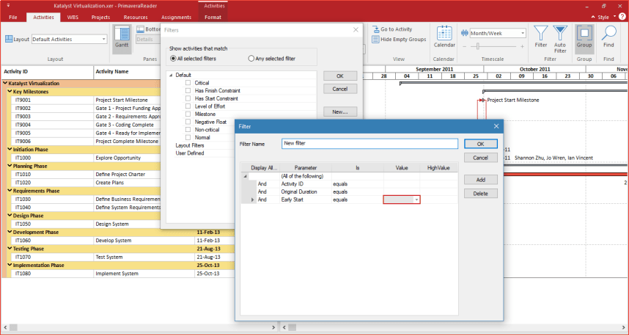Click the timescale zoom slider handle
Viewport: 629px width, 336px height.
(477, 46)
